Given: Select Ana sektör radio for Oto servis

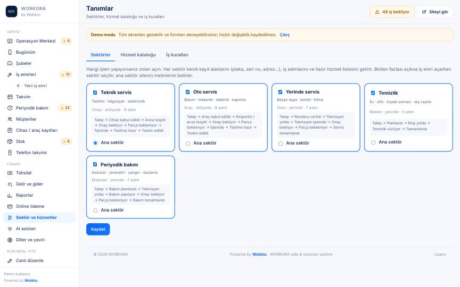Looking at the screenshot, I should tap(188, 143).
